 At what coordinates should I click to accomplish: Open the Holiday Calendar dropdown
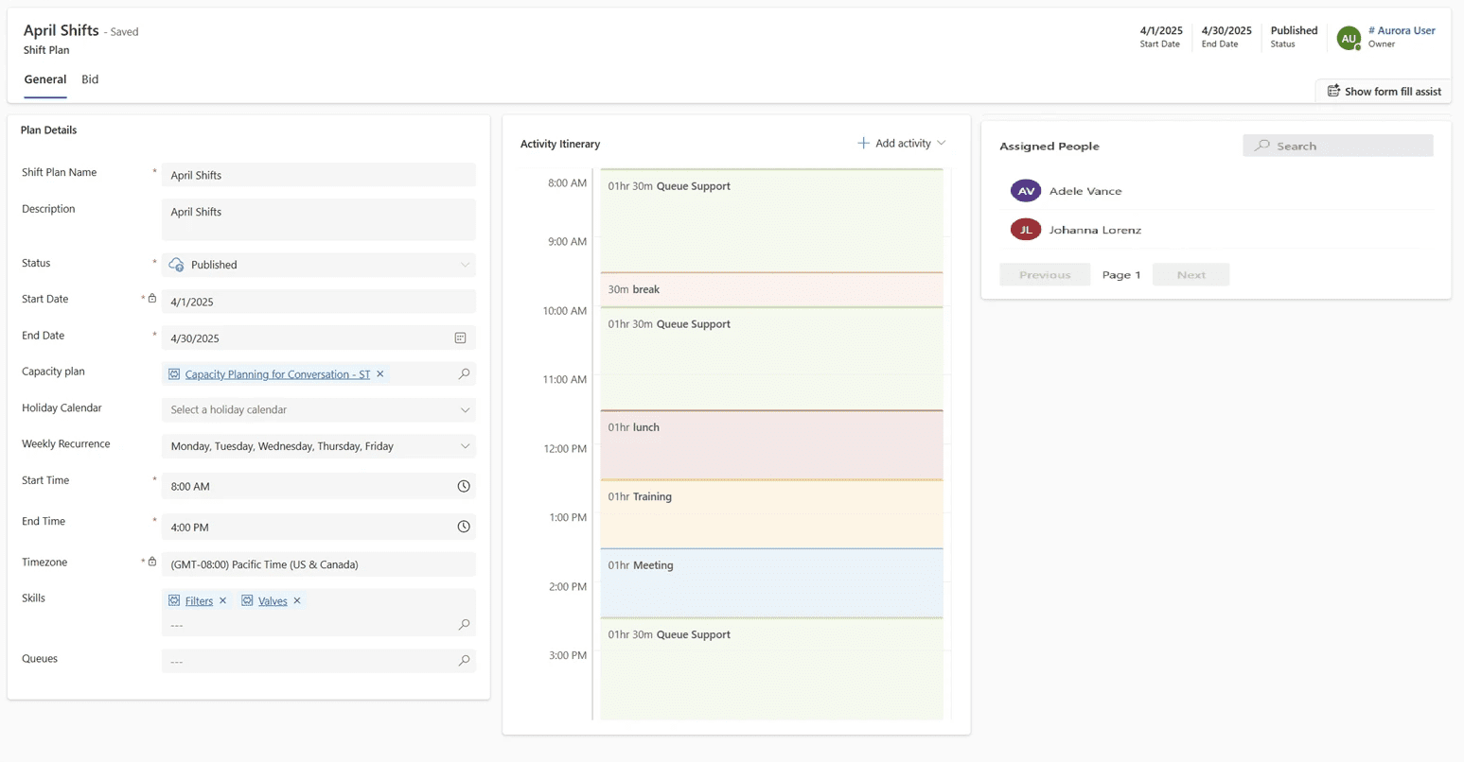pyautogui.click(x=465, y=410)
